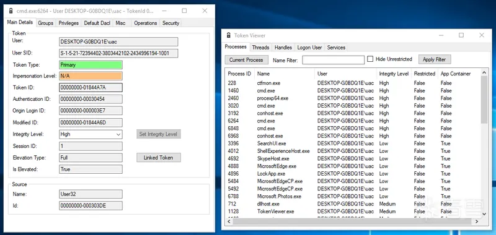The width and height of the screenshot is (496, 235).
Task: Switch to the Groups tab
Action: coord(45,23)
